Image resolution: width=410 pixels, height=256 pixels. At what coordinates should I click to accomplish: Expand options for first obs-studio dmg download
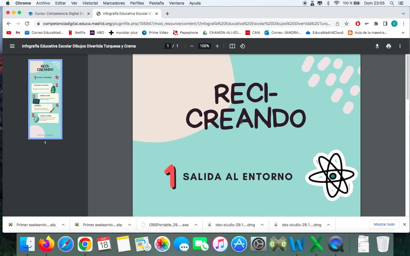(x=262, y=225)
